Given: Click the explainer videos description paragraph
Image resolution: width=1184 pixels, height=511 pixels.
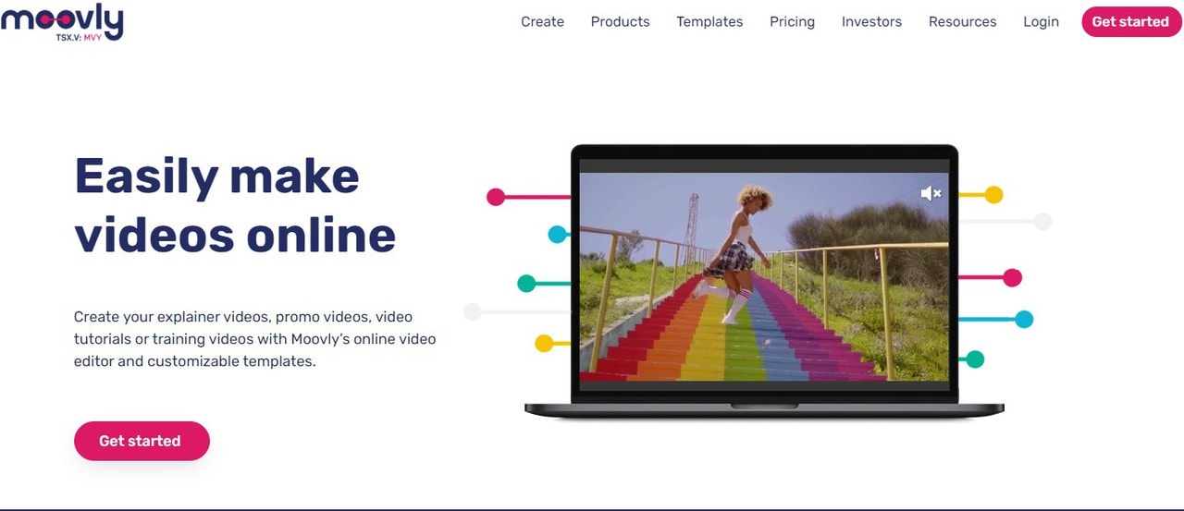Looking at the screenshot, I should (254, 339).
